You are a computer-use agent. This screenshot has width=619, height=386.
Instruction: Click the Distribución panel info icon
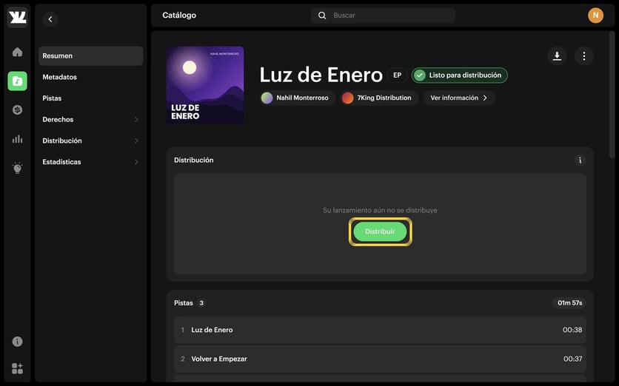pyautogui.click(x=580, y=160)
